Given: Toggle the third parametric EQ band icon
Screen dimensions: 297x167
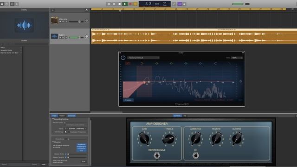Looking at the screenshot, I should click(x=186, y=64).
